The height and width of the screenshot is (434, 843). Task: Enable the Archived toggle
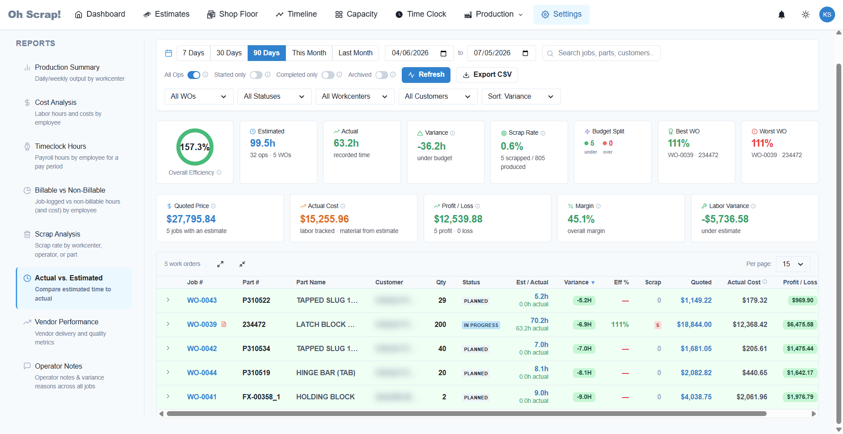(382, 75)
